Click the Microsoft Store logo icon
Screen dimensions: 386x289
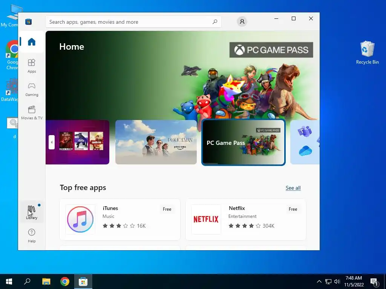pyautogui.click(x=29, y=21)
